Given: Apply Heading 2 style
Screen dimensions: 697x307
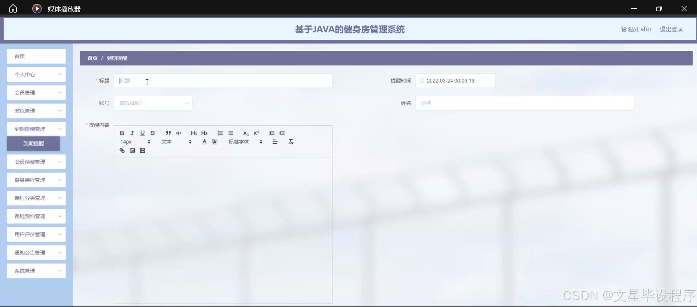Looking at the screenshot, I should tap(204, 133).
